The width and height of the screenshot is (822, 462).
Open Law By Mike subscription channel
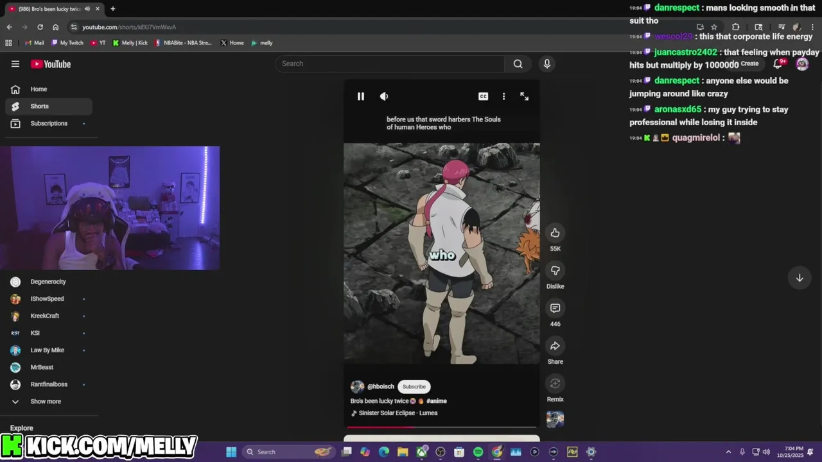[49, 350]
